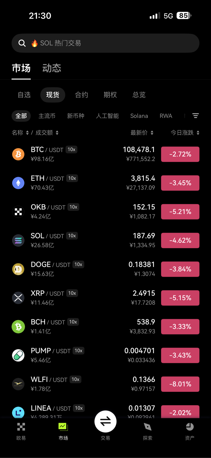Open the XRP / USDT pair row
Viewport: 211px width, 458px height.
tap(82, 298)
